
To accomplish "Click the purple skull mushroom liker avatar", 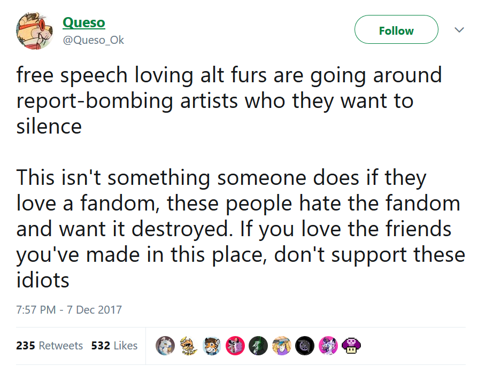I will [351, 346].
